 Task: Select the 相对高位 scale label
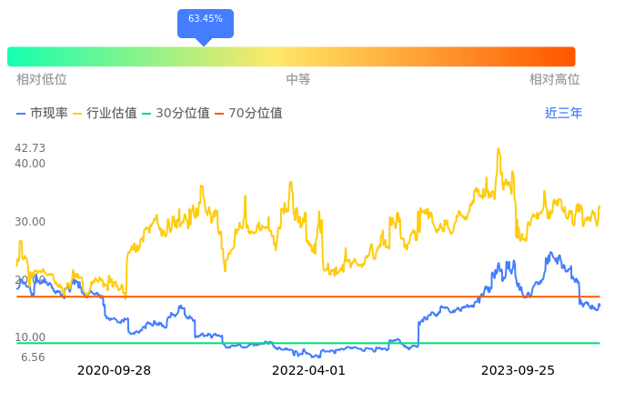coord(555,80)
